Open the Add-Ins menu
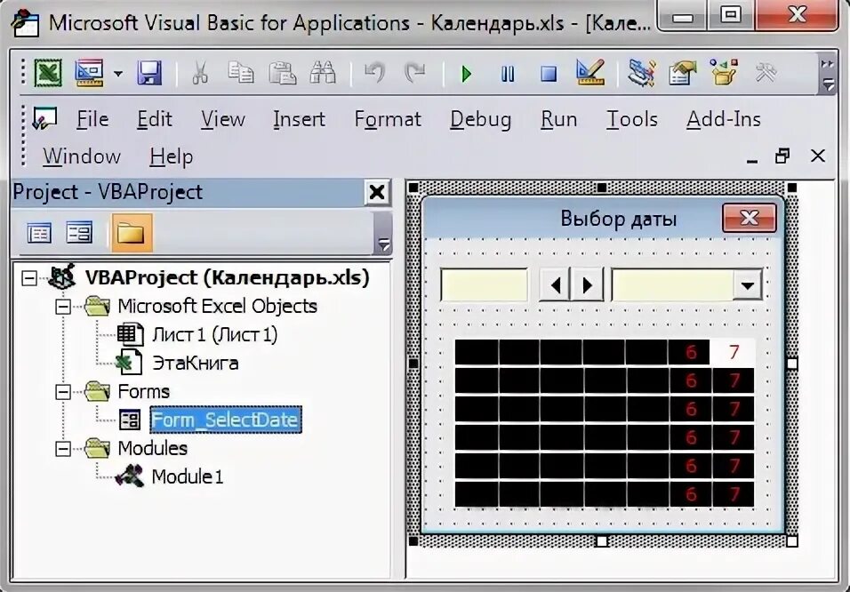The image size is (850, 592). (x=724, y=119)
